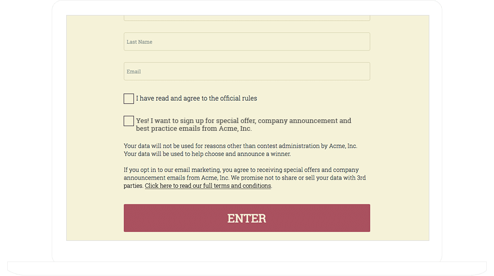494x276 pixels.
Task: Click the words 'official rules' beside the first checkbox
Action: [x=238, y=98]
